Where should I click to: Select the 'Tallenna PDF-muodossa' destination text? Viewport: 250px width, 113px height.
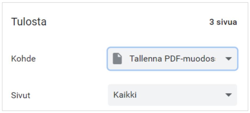click(173, 59)
